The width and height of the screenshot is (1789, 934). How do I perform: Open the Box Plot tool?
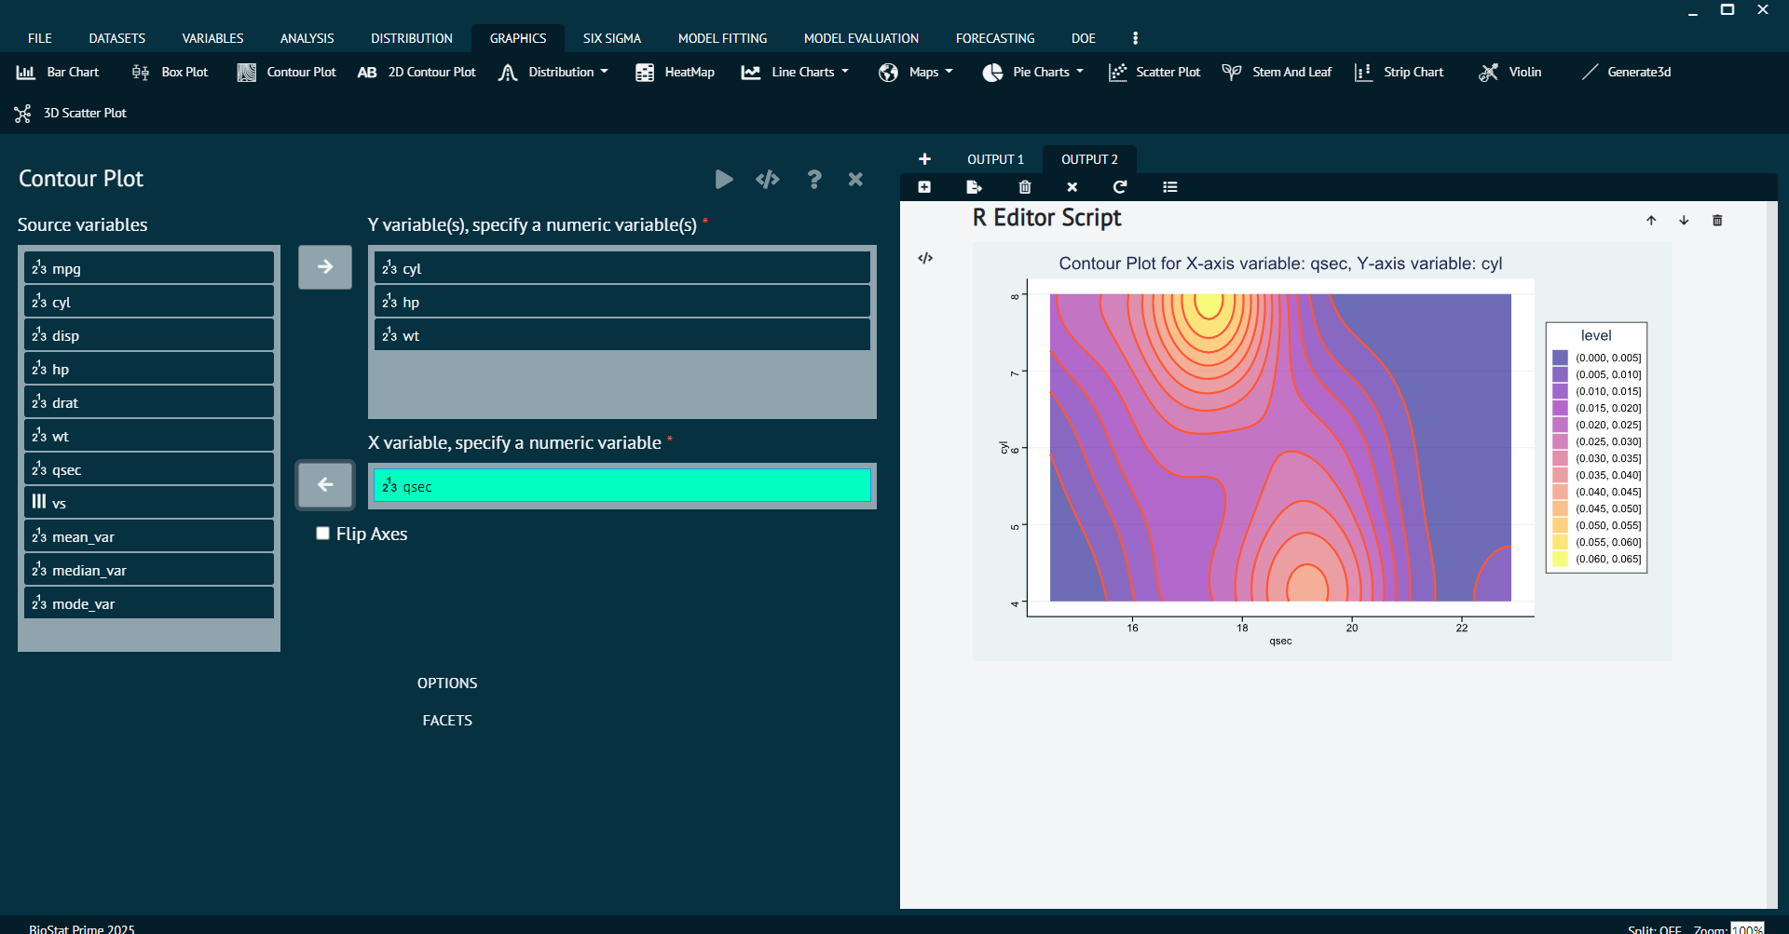pyautogui.click(x=170, y=72)
